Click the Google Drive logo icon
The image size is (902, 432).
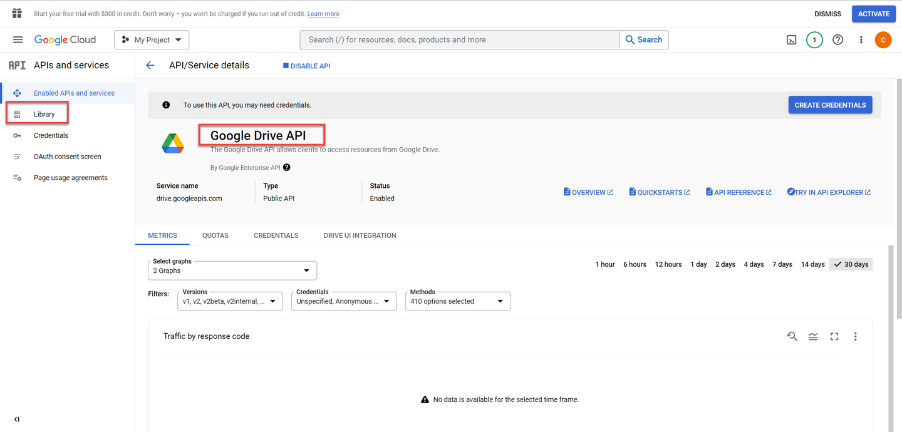(x=173, y=144)
